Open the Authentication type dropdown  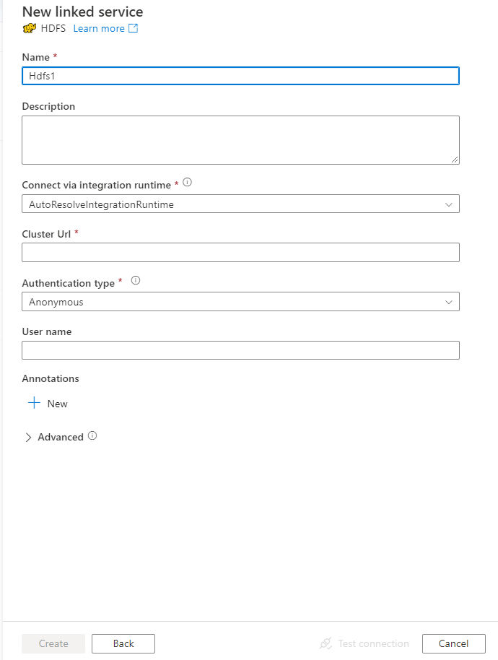pyautogui.click(x=450, y=301)
